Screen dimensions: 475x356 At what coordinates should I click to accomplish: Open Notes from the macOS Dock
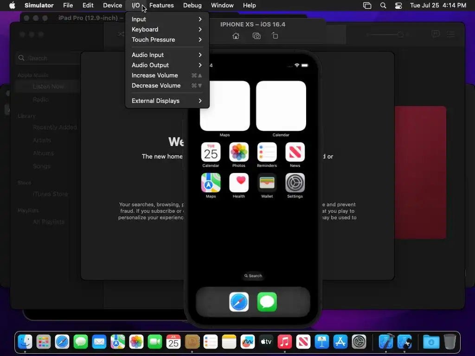(229, 342)
